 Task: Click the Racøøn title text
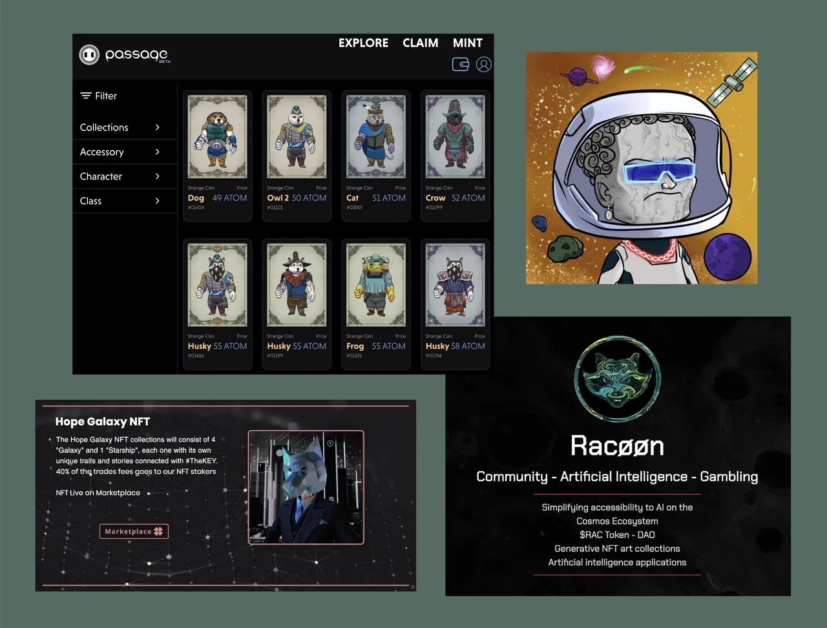click(x=617, y=446)
